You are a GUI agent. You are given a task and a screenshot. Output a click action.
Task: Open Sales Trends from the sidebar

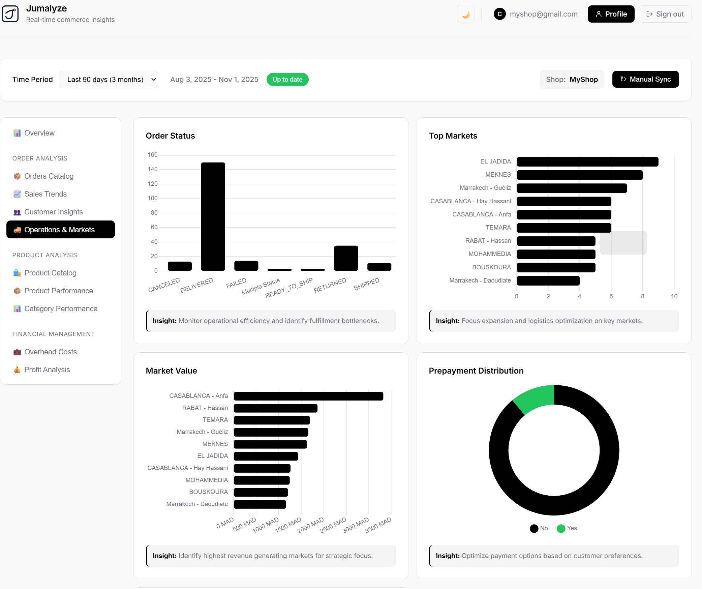click(x=45, y=194)
